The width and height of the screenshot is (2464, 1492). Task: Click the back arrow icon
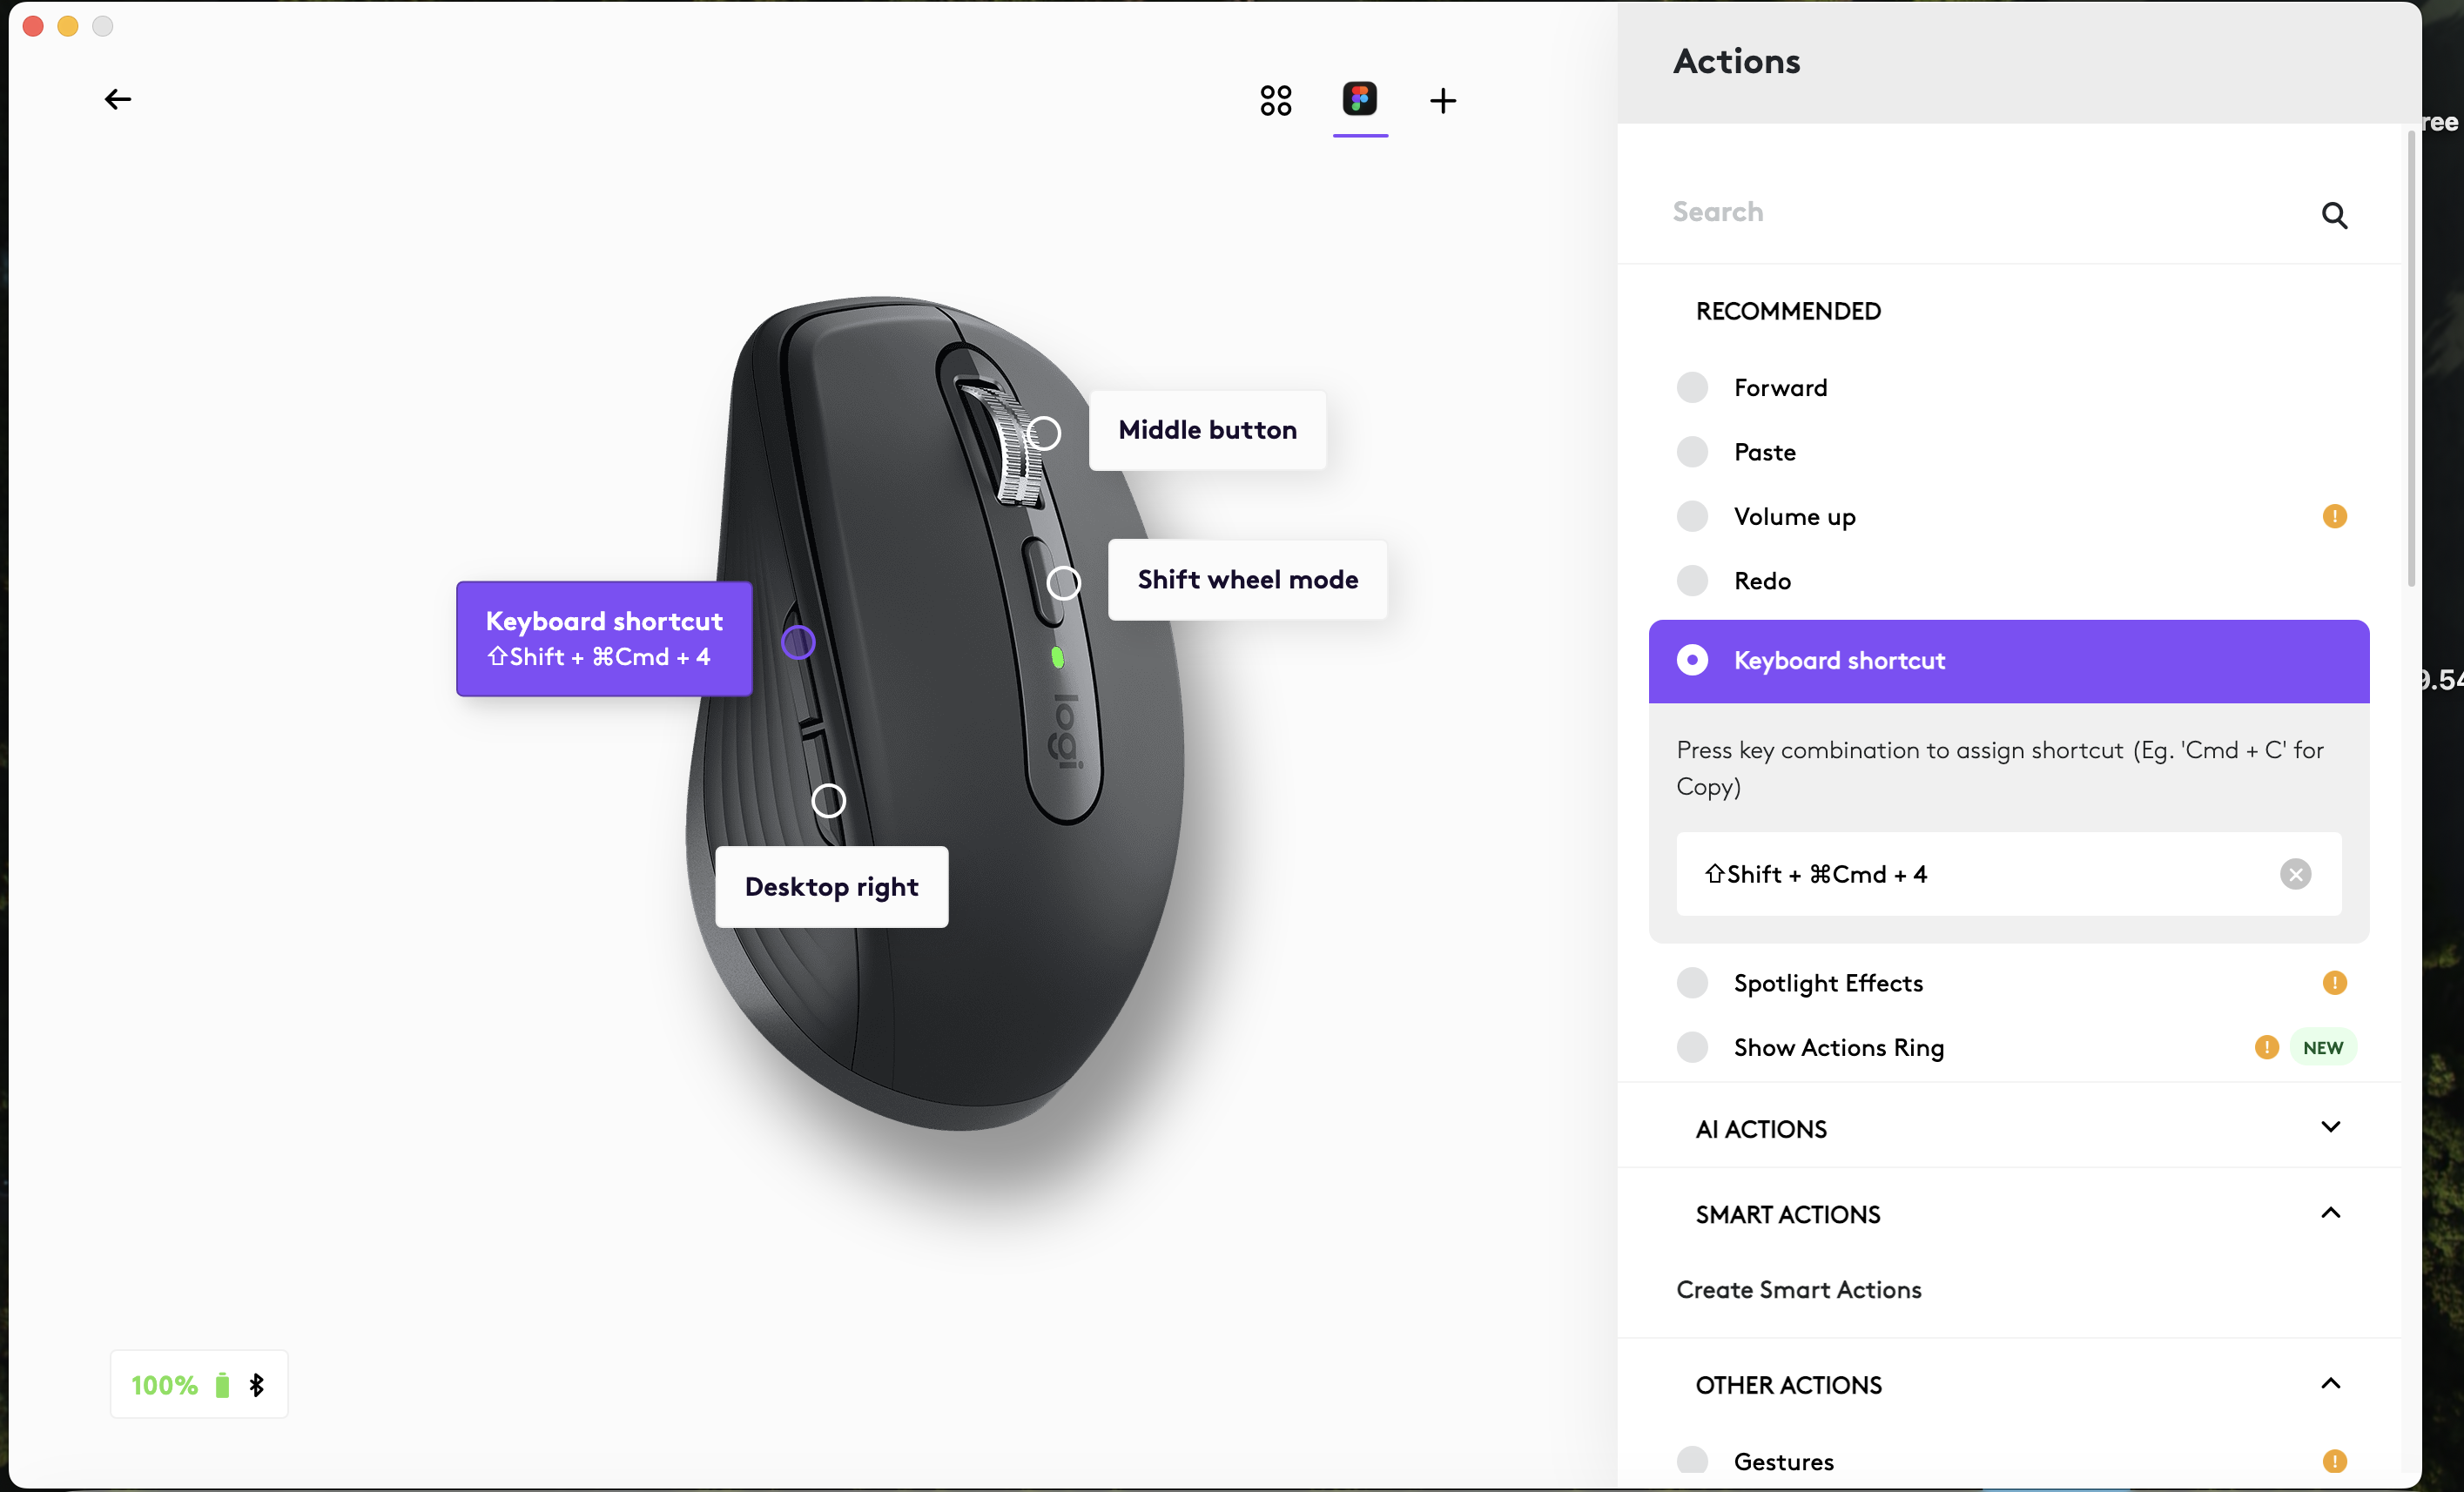pyautogui.click(x=118, y=99)
